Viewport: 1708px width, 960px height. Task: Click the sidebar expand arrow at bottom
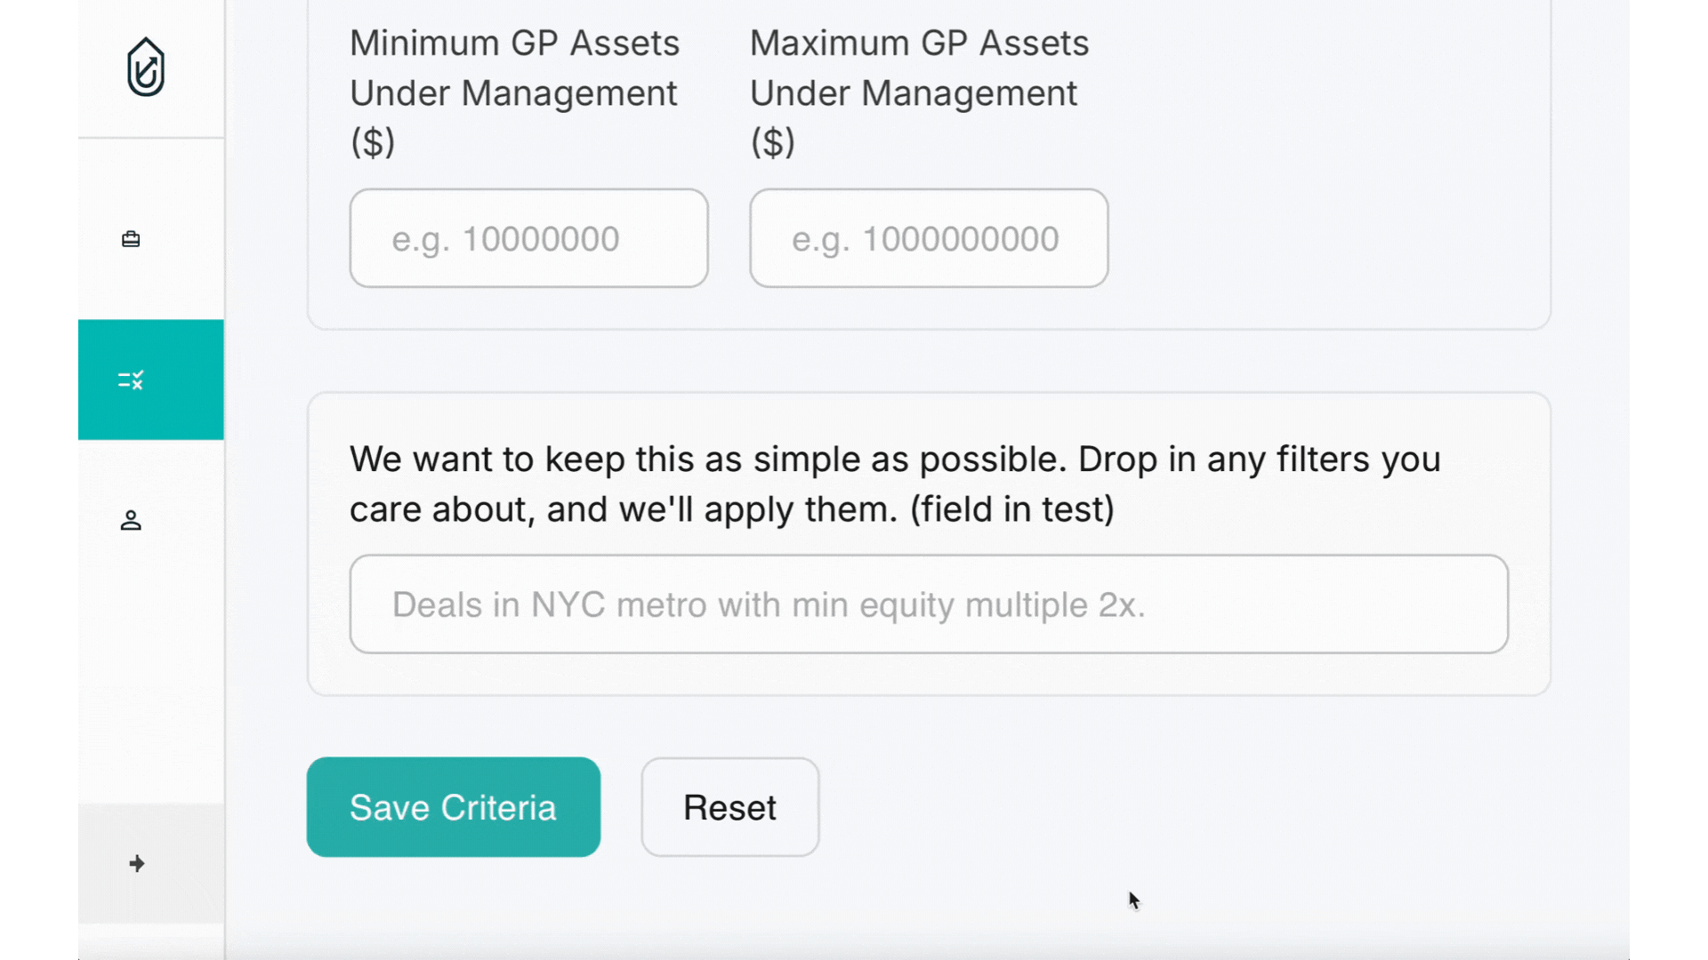coord(136,863)
